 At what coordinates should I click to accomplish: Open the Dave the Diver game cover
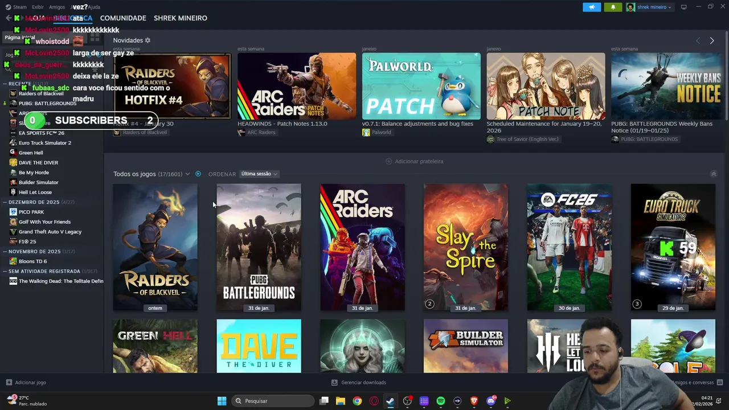click(259, 346)
